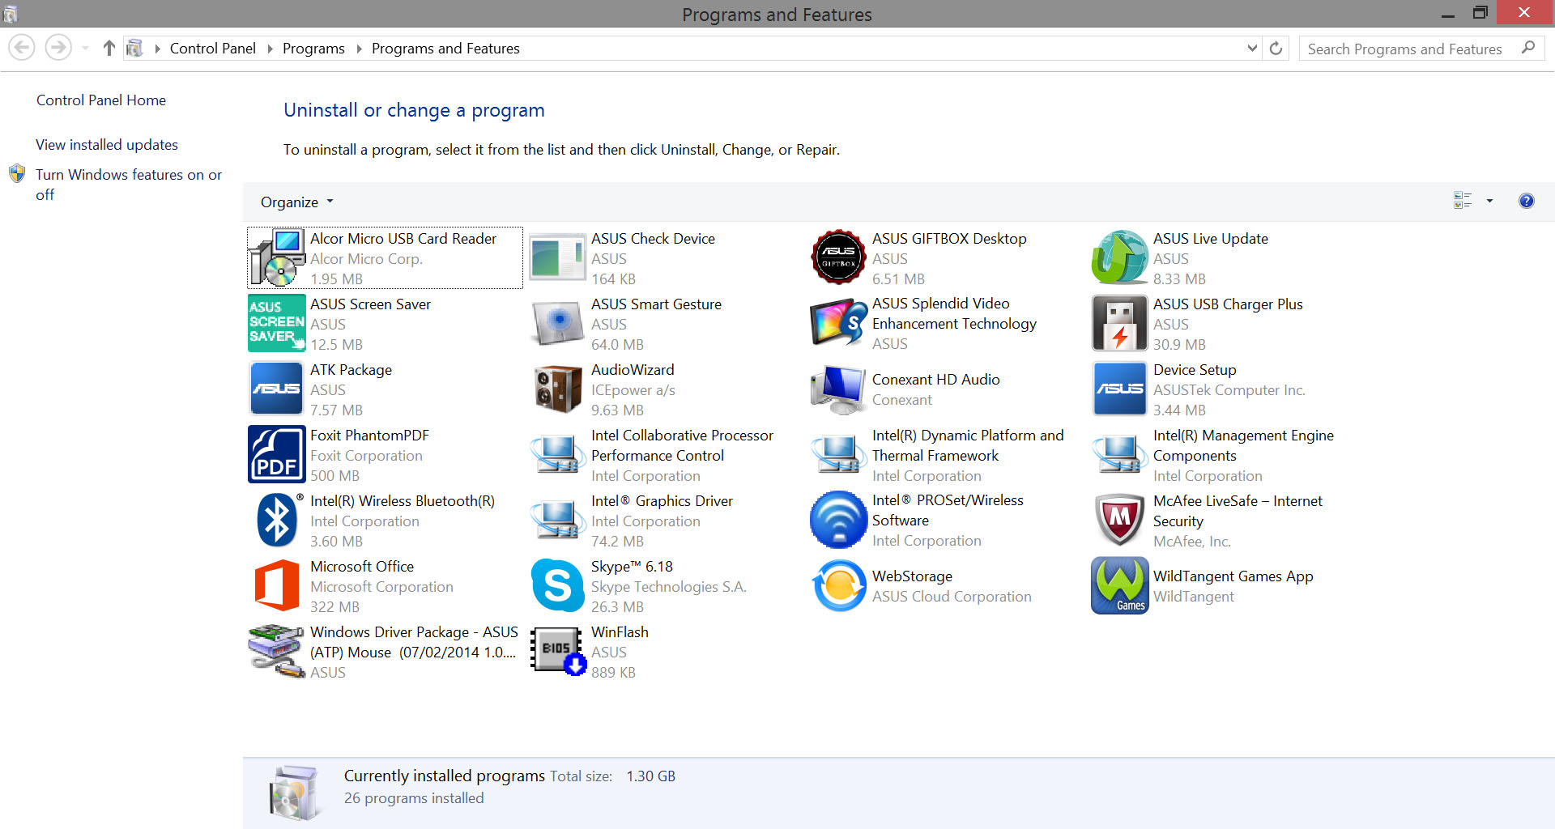Image resolution: width=1555 pixels, height=829 pixels.
Task: Click Programs and Features breadcrumb segment
Action: pos(445,49)
